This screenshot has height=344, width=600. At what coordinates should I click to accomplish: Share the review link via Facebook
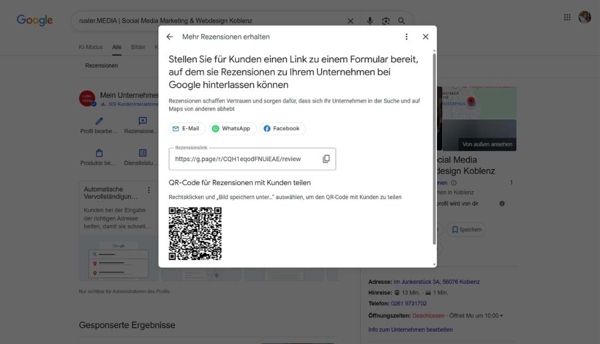click(x=283, y=129)
